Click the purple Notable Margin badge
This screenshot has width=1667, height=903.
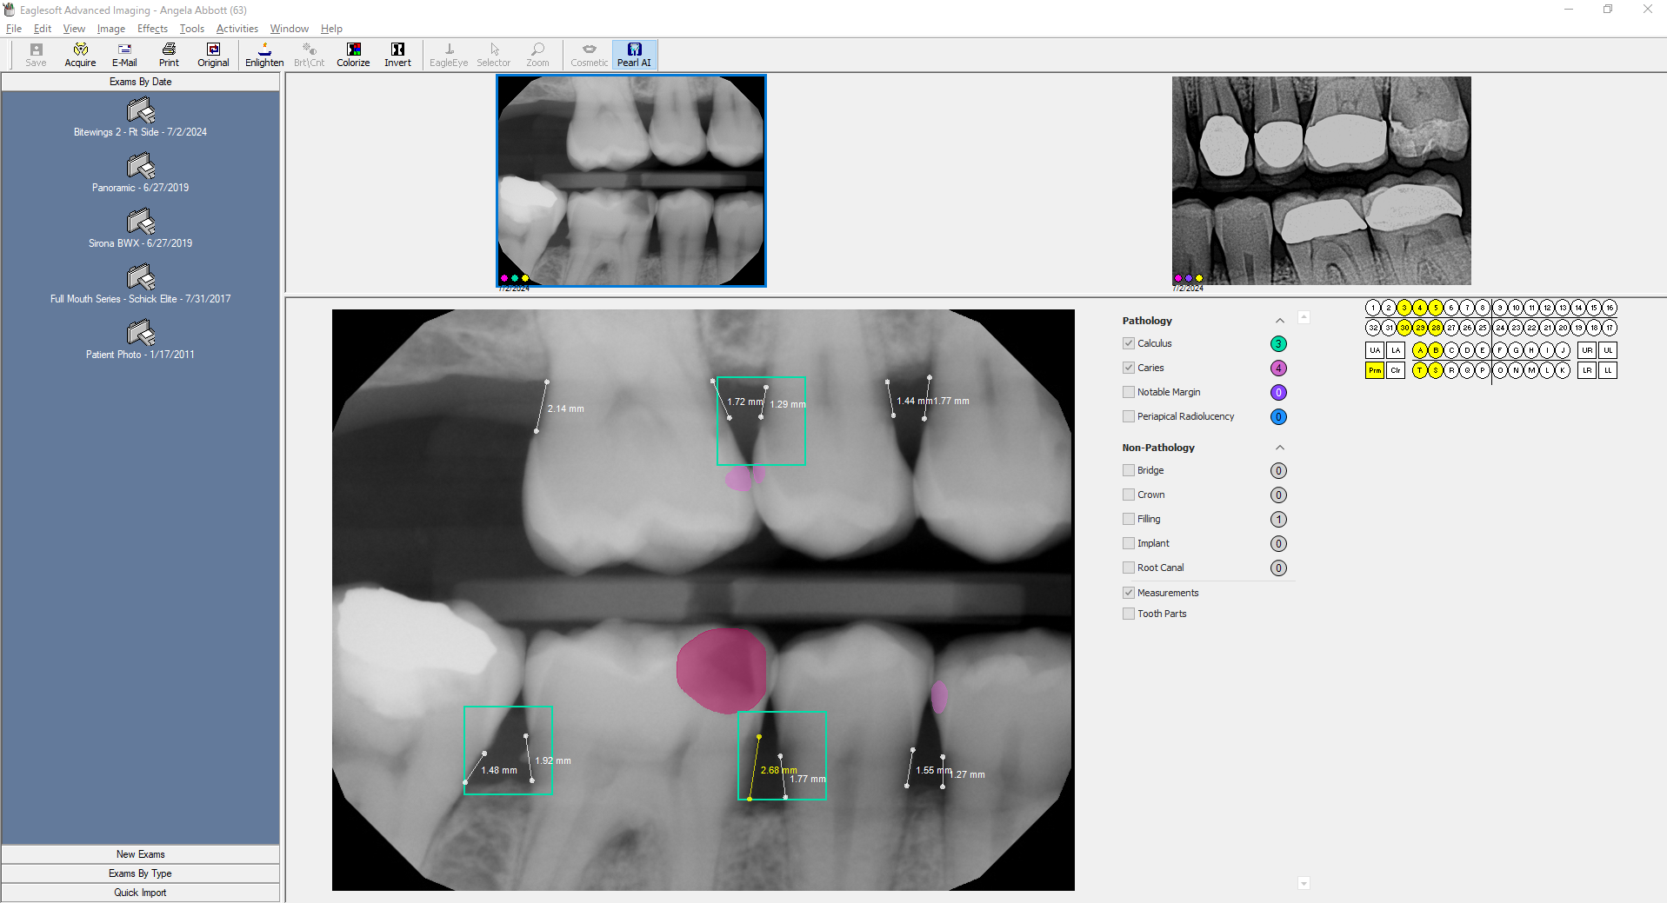[x=1278, y=393]
